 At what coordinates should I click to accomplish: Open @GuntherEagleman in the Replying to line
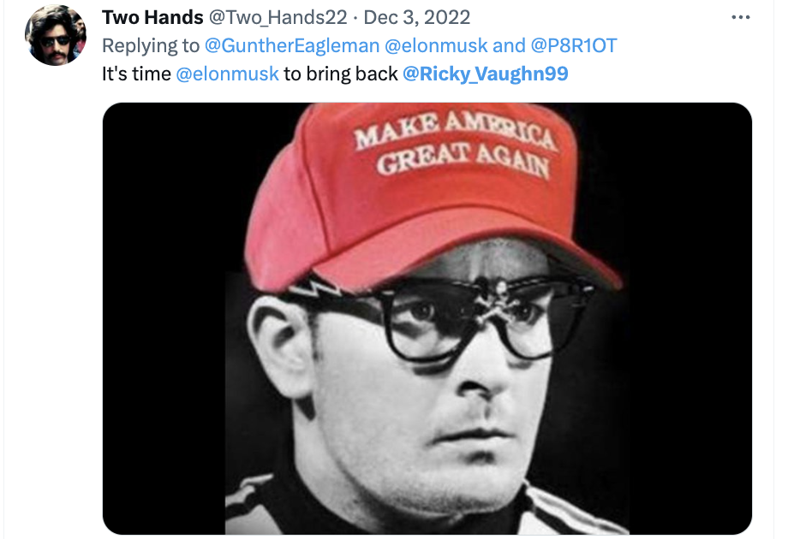(292, 45)
